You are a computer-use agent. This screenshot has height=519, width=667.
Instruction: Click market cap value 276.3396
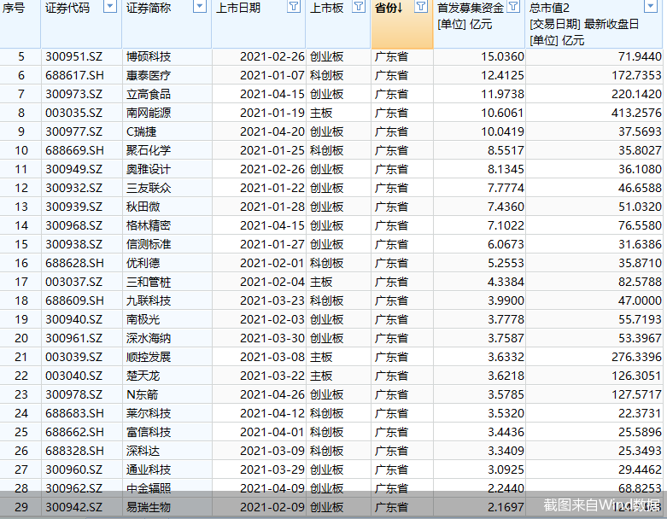pyautogui.click(x=636, y=357)
